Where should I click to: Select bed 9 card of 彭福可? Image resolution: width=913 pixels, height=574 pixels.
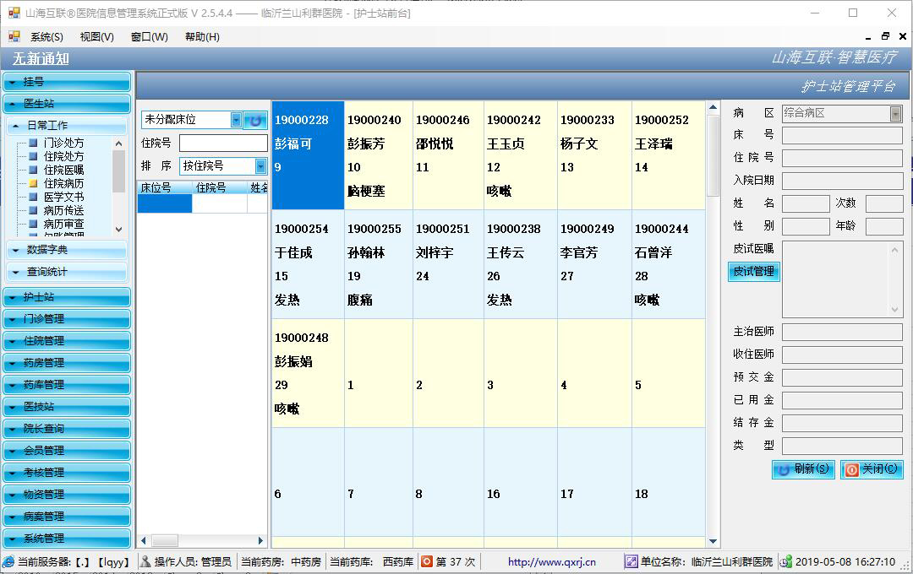(308, 155)
